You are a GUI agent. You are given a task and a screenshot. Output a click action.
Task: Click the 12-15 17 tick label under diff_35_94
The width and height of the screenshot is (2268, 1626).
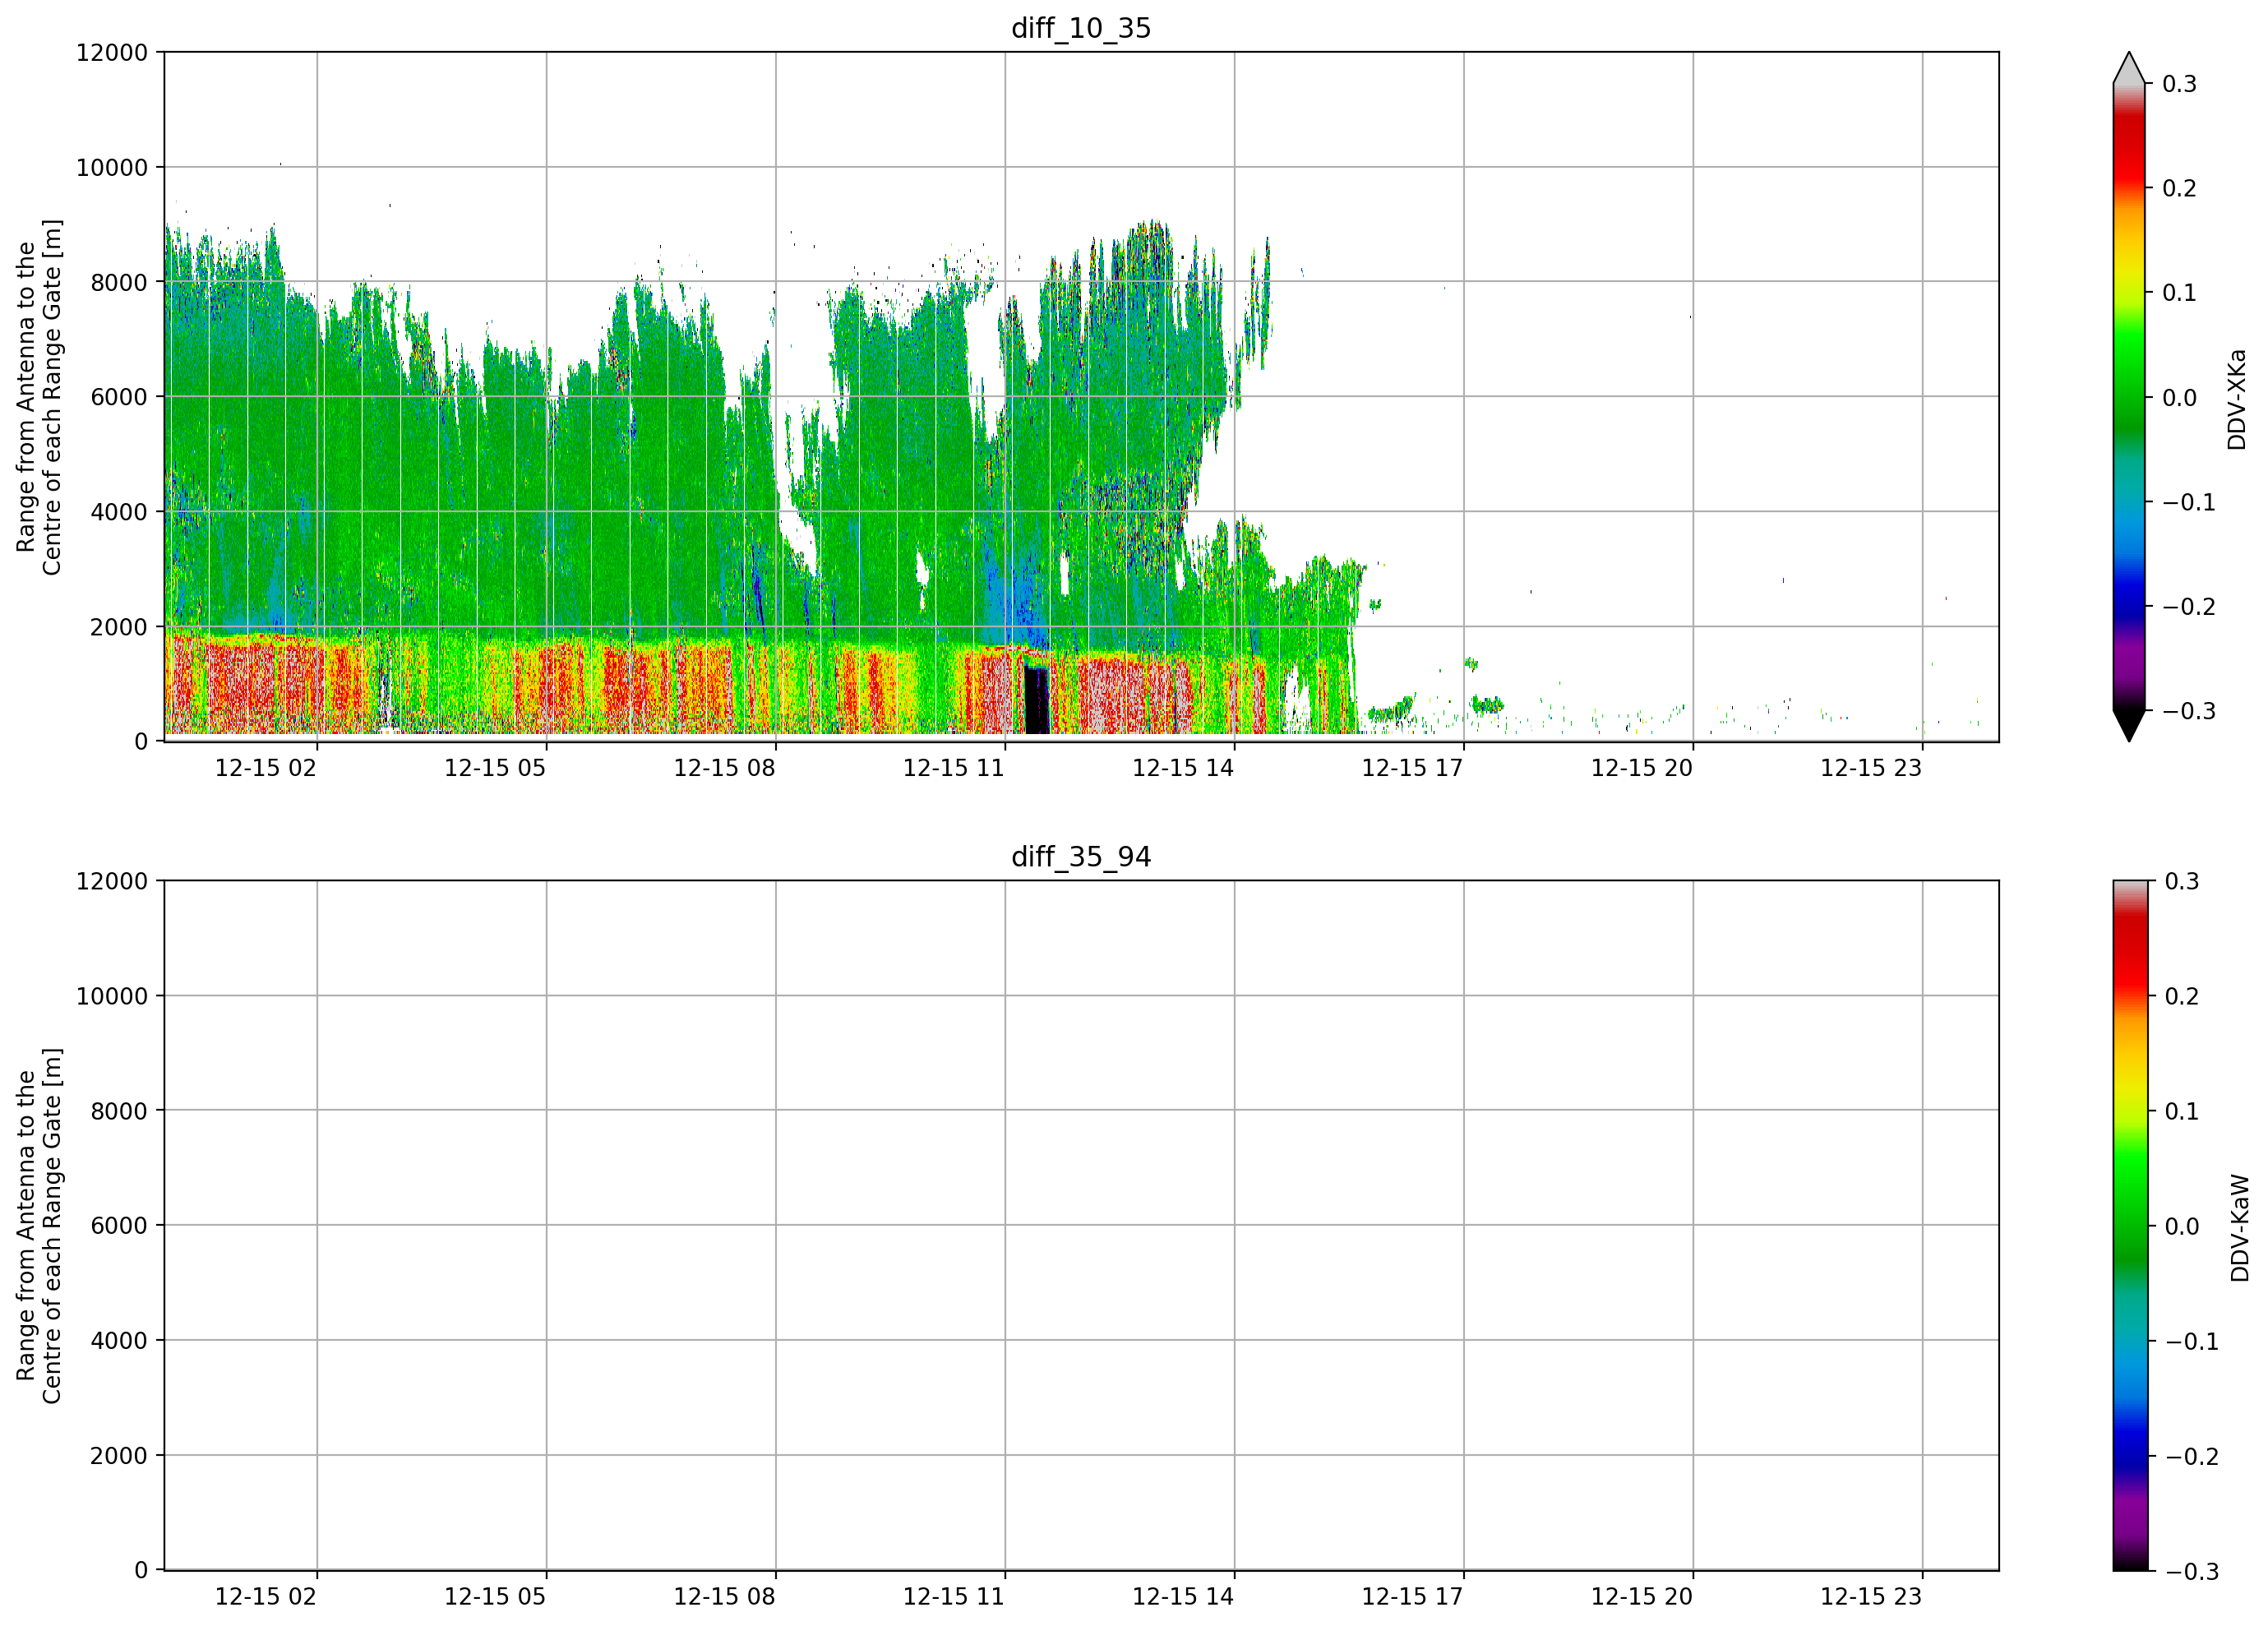(1412, 1597)
